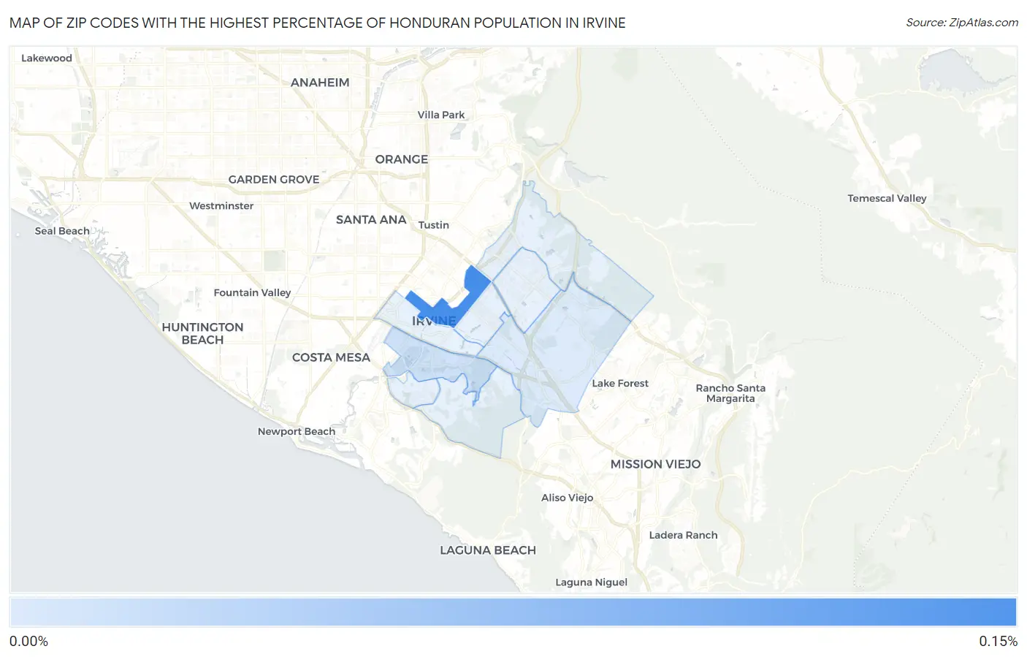Viewport: 1027px width, 657px height.
Task: Click the map title heading text
Action: click(318, 23)
